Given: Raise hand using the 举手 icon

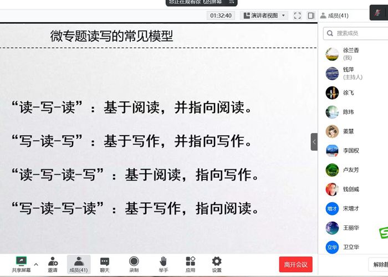Looking at the screenshot, I should click(163, 261).
